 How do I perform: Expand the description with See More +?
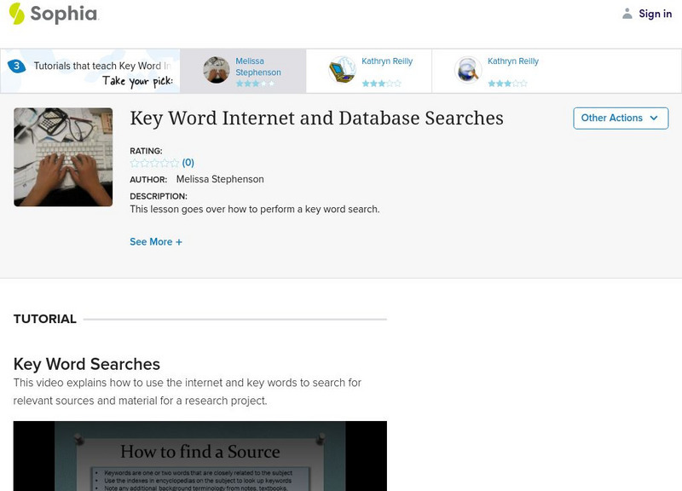156,242
